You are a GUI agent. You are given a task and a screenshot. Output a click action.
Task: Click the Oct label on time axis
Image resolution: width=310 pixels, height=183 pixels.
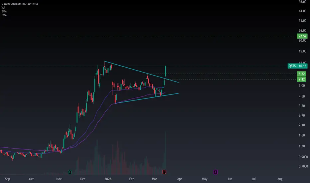click(31, 179)
